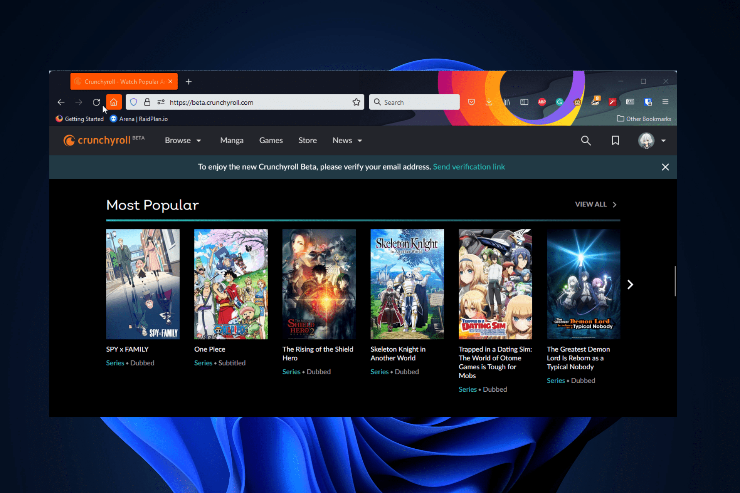Open the Grammarly extension
Screen dimensions: 740x493
click(x=560, y=102)
